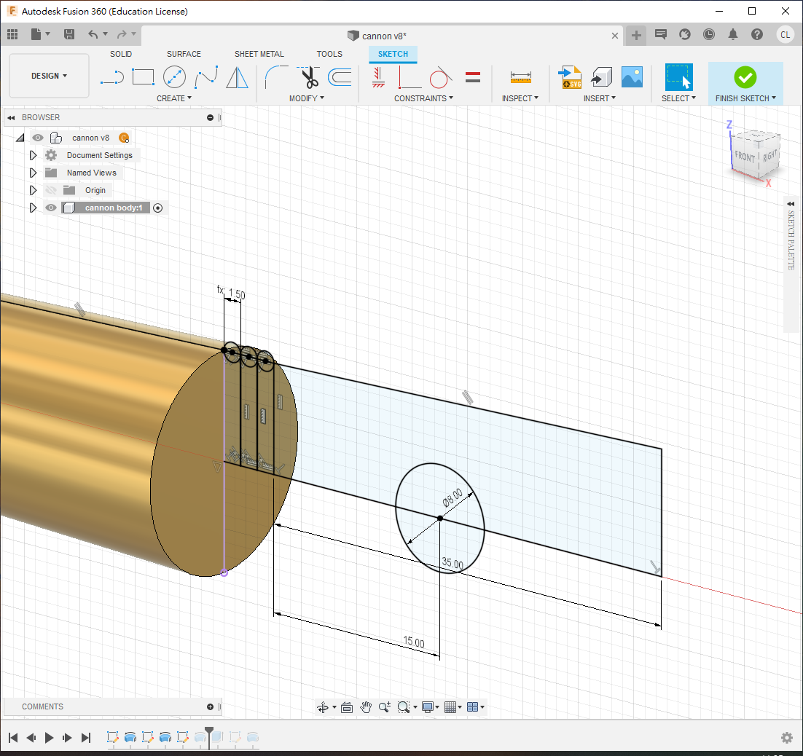Pick the Trim scissors tool
Viewport: 803px width, 756px height.
(309, 76)
